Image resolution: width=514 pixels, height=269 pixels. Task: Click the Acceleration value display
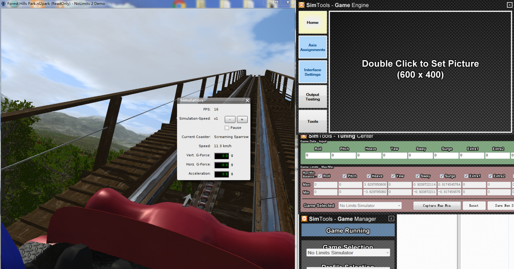tap(222, 174)
